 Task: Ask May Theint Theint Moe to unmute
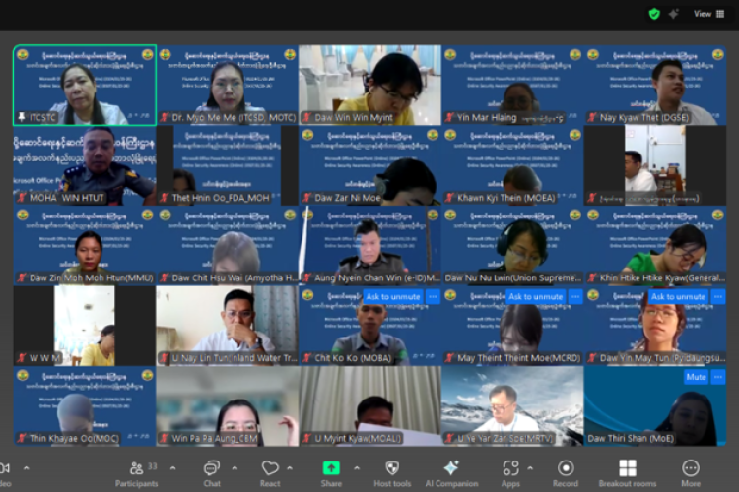[x=535, y=296]
